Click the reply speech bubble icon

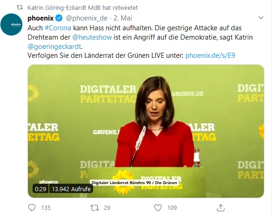pos(32,207)
